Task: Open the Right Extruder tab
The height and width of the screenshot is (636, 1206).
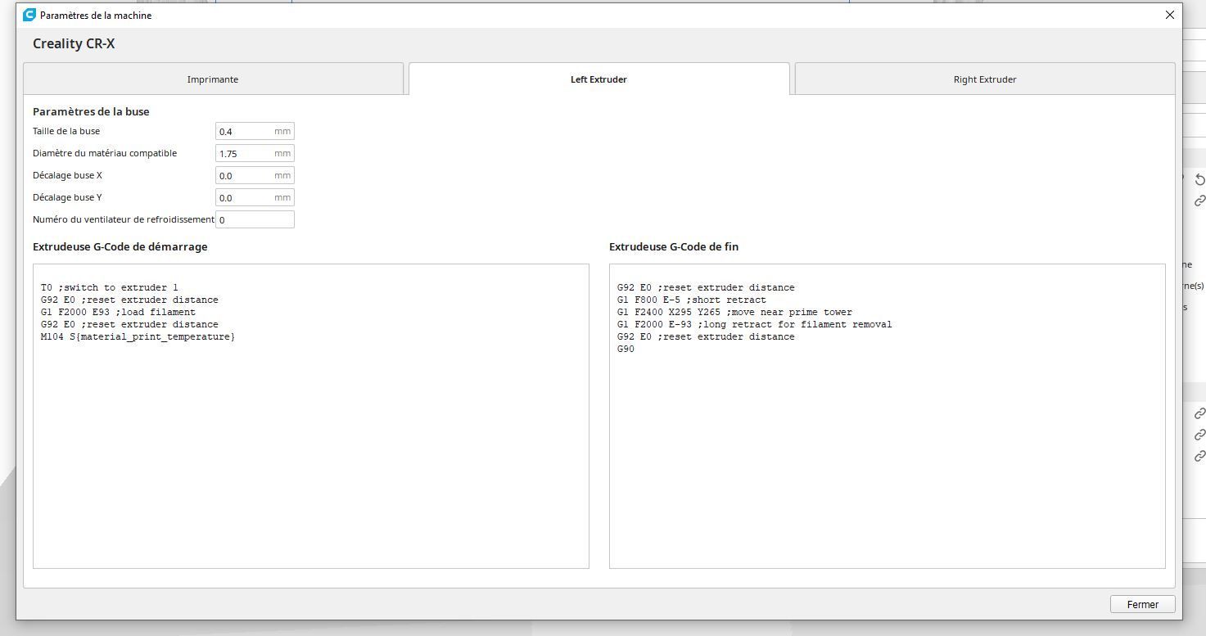Action: click(x=985, y=79)
